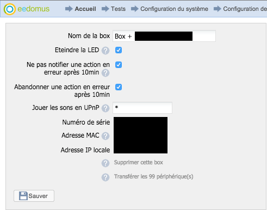
Task: Show help for erreur après 10min notification
Action: [x=105, y=73]
